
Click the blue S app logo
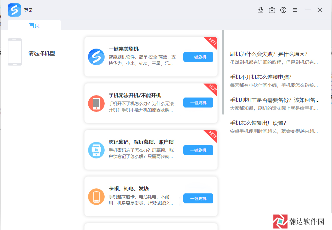coord(14,10)
